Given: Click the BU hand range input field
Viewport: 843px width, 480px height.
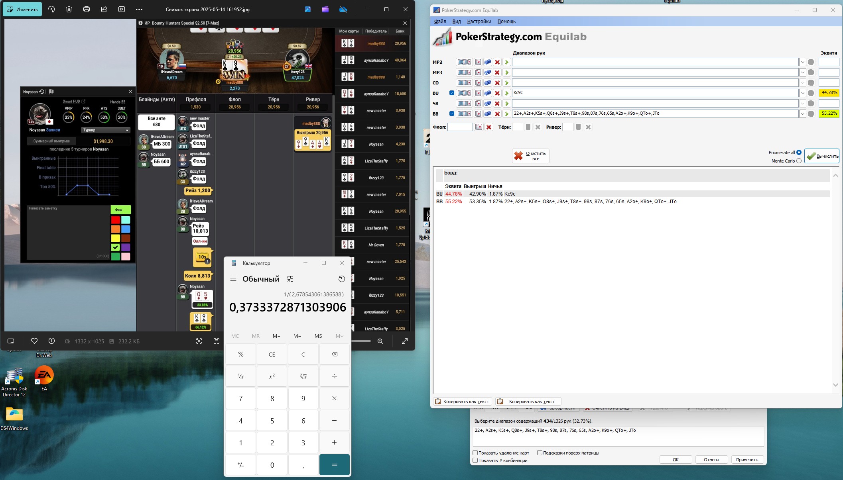Looking at the screenshot, I should [655, 93].
